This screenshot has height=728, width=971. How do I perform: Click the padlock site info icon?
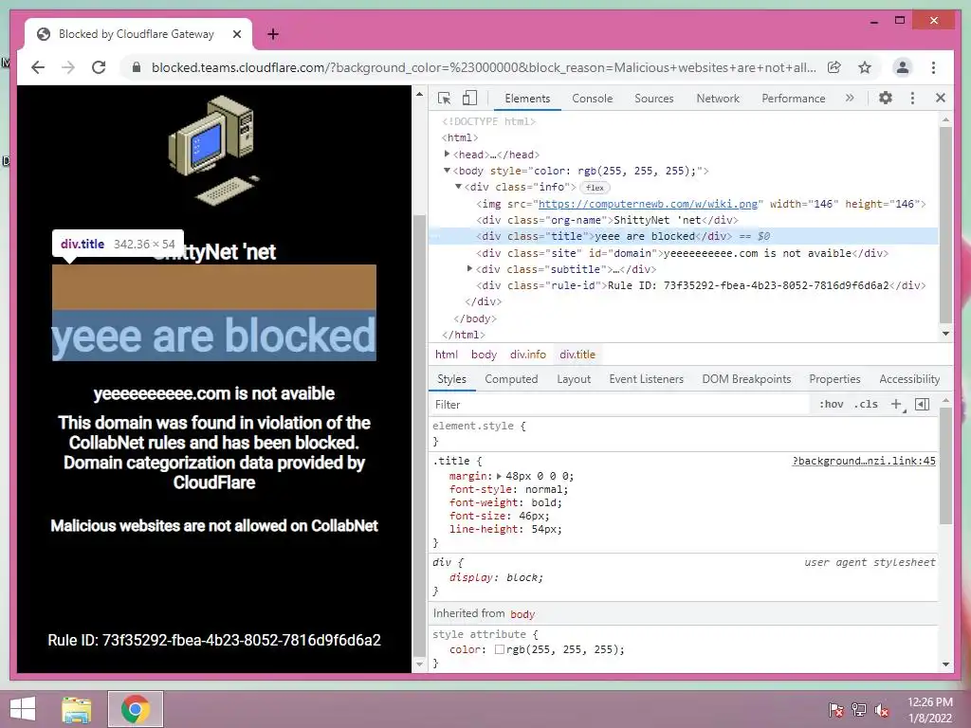pos(137,67)
